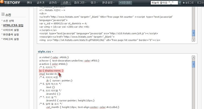Open 스킨 선택 in the sidebar
The height and width of the screenshot is (109, 204).
pyautogui.click(x=8, y=21)
